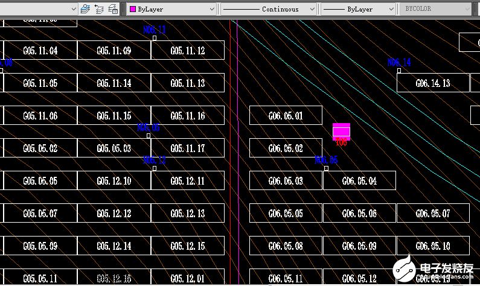Screen dimensions: 480x286
Task: Select the G06.05.11 box
Action: click(x=286, y=277)
